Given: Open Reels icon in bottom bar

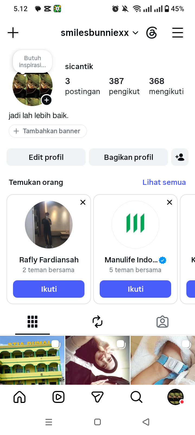Looking at the screenshot, I should (x=58, y=397).
